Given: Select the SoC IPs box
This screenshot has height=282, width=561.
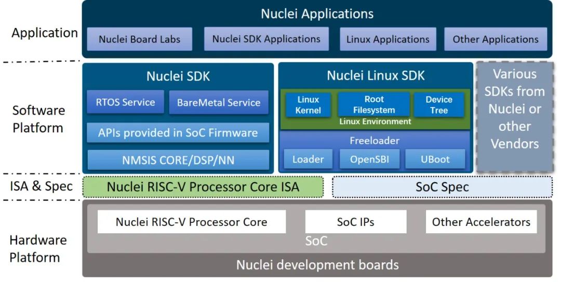Looking at the screenshot, I should click(356, 222).
